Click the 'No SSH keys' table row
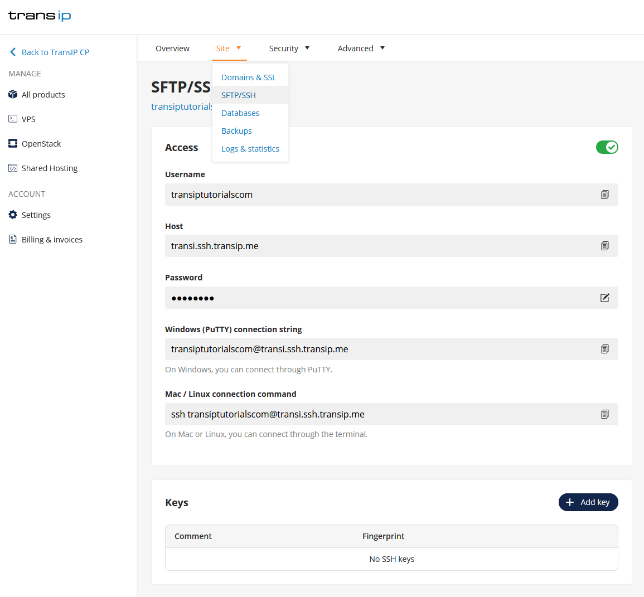644x597 pixels. [x=391, y=559]
